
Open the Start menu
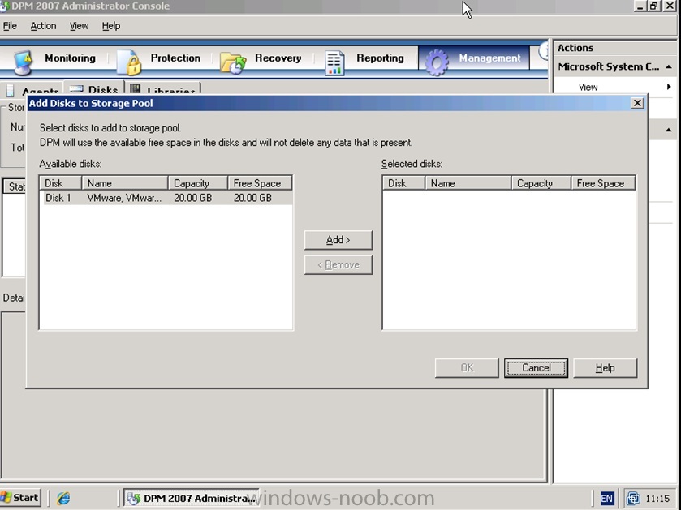click(x=20, y=498)
